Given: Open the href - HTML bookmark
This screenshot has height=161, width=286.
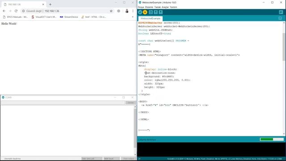Looking at the screenshot, I should tap(93, 17).
